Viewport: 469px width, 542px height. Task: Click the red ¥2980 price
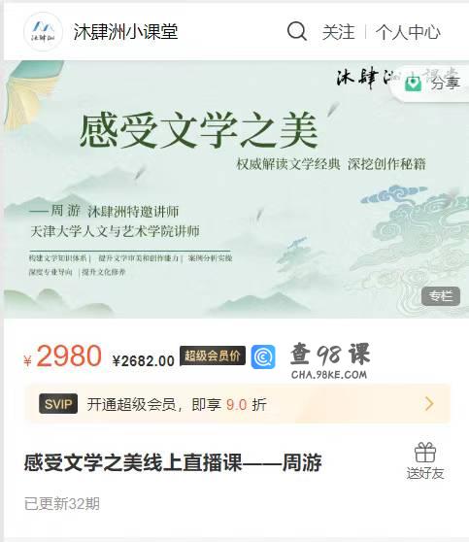click(x=62, y=356)
